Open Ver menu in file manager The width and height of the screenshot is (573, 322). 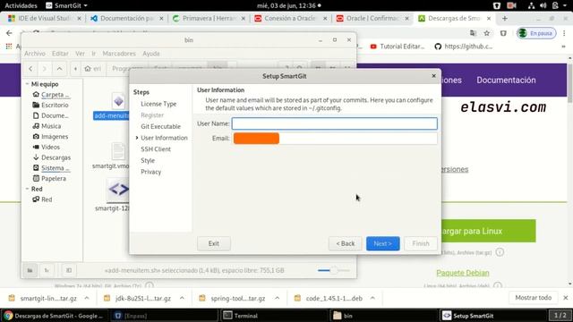(x=80, y=54)
